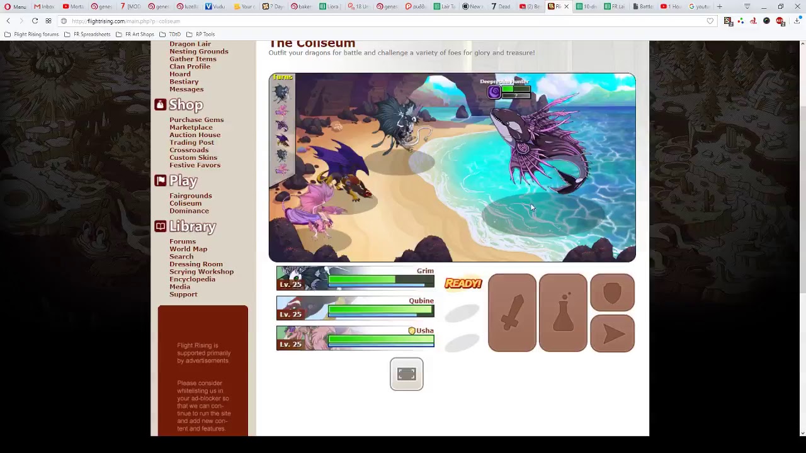The image size is (806, 453).
Task: Open Flight Rising forums bookmark folder
Action: 31,34
